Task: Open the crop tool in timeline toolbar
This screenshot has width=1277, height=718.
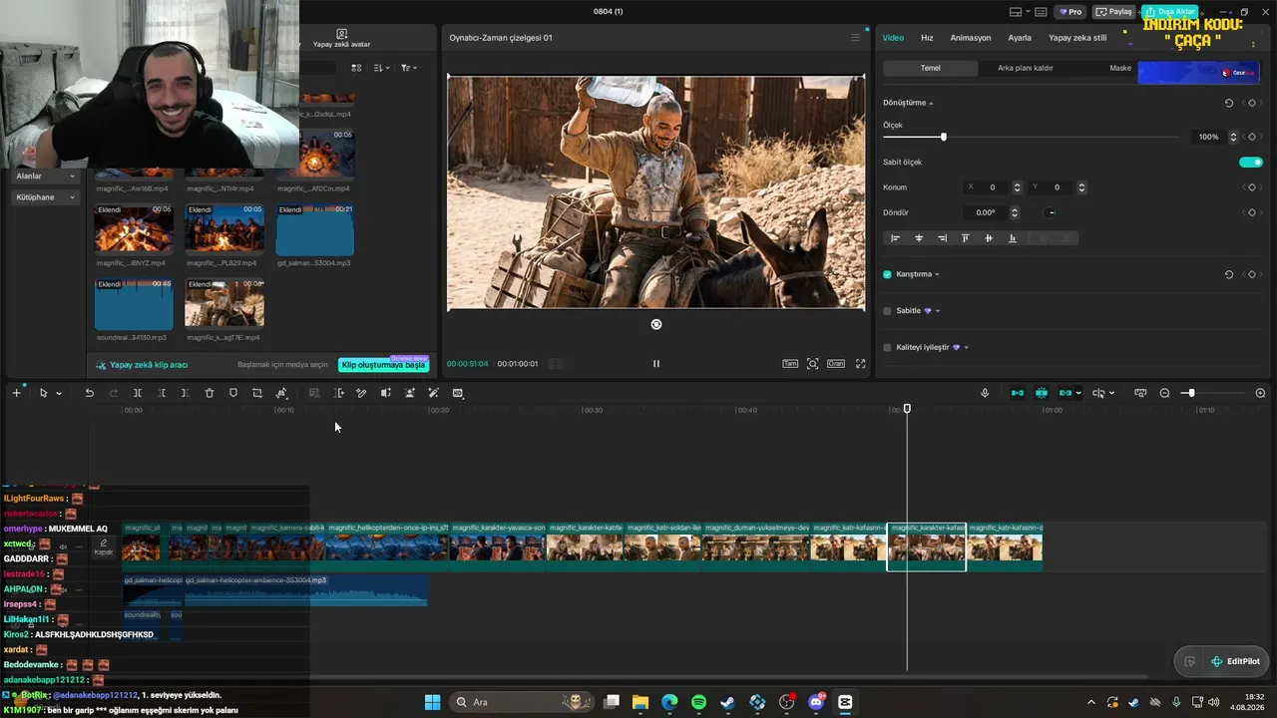Action: (x=257, y=393)
